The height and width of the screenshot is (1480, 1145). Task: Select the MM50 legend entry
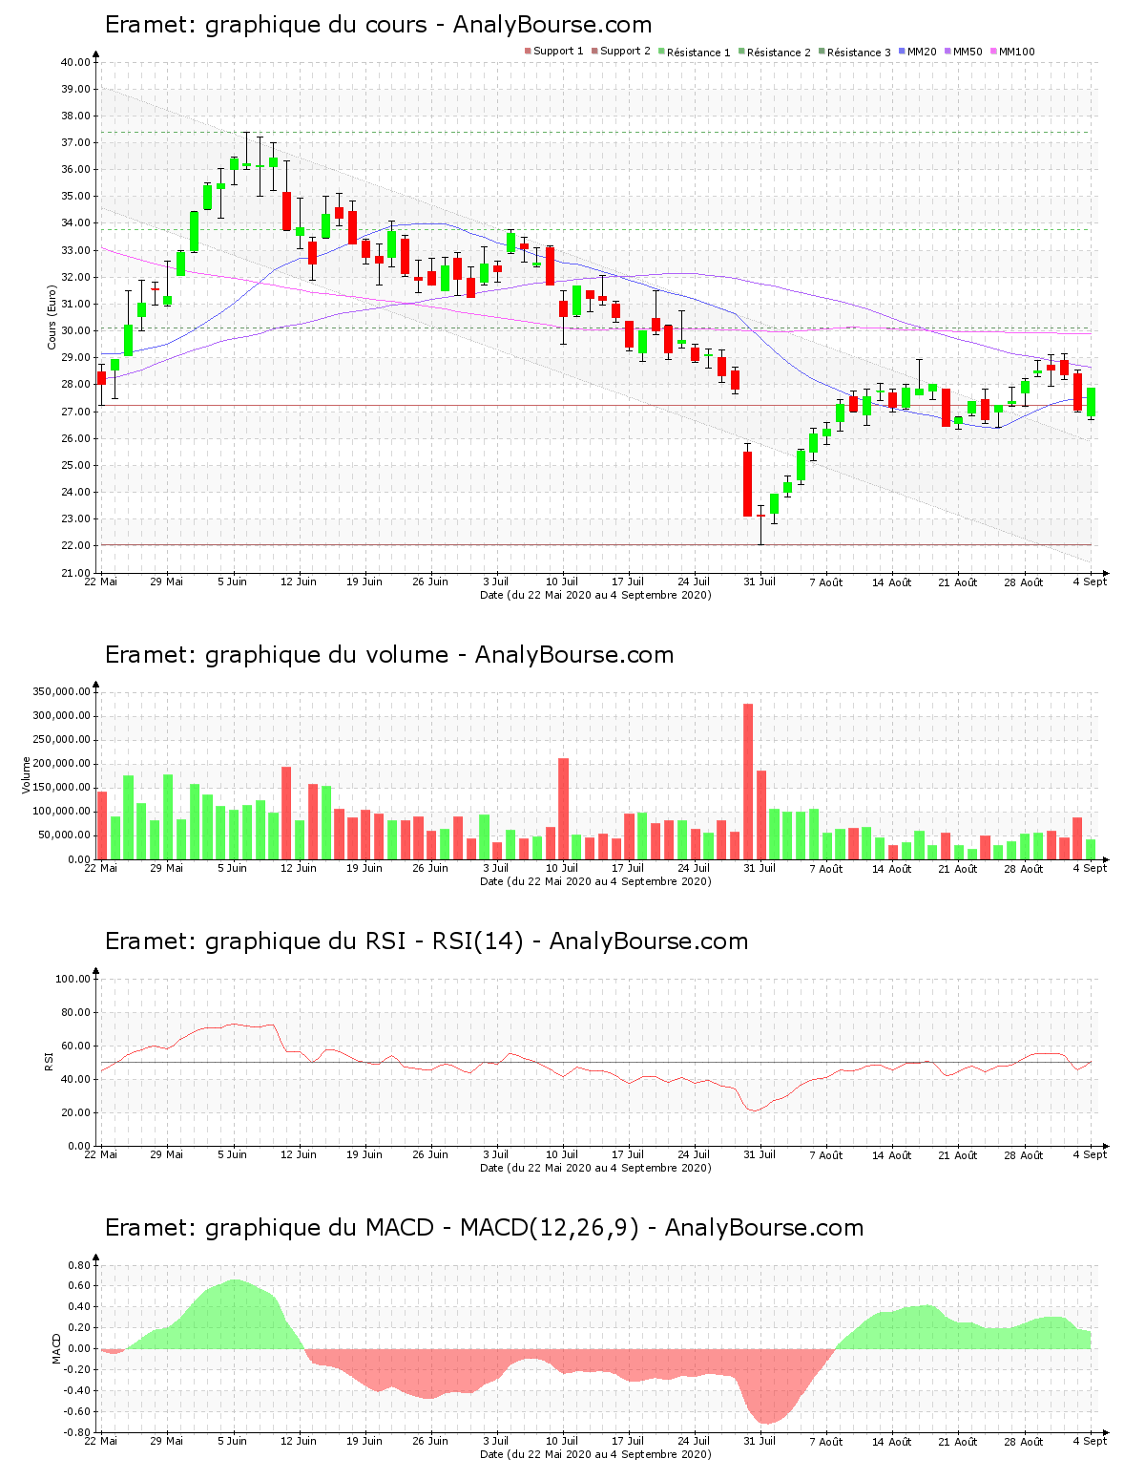(964, 52)
